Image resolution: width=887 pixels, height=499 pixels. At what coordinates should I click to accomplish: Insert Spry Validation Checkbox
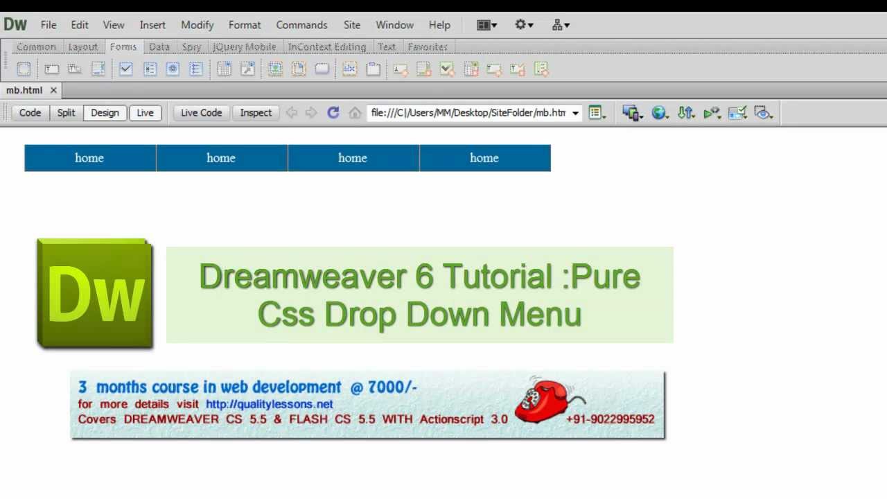(x=447, y=69)
